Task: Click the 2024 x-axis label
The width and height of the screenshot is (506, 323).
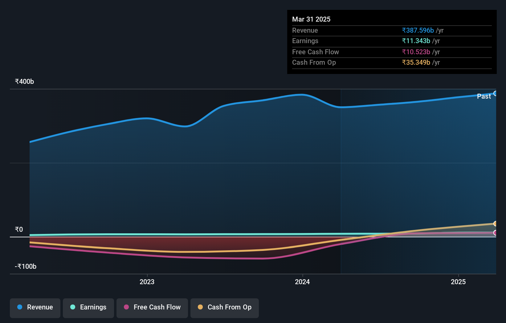Action: coord(302,282)
